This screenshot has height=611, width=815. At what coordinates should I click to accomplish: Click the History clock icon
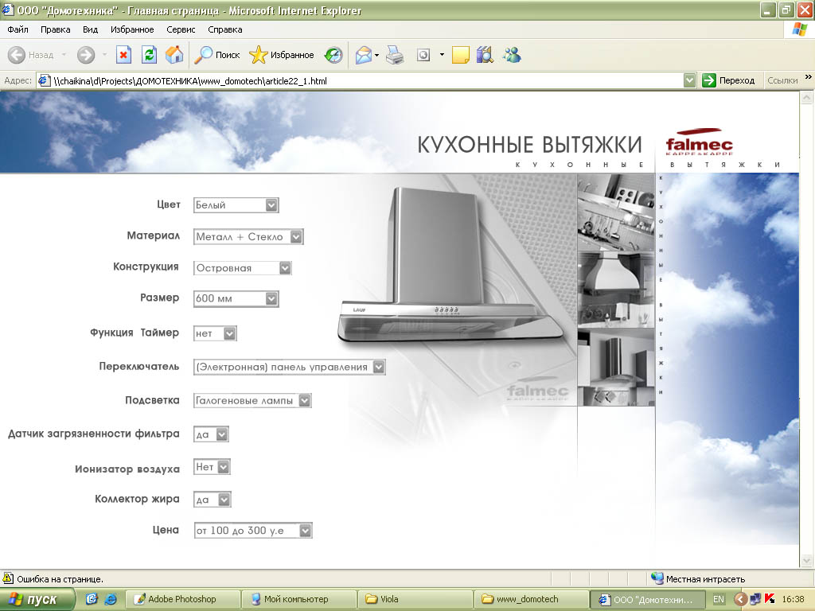click(x=333, y=55)
